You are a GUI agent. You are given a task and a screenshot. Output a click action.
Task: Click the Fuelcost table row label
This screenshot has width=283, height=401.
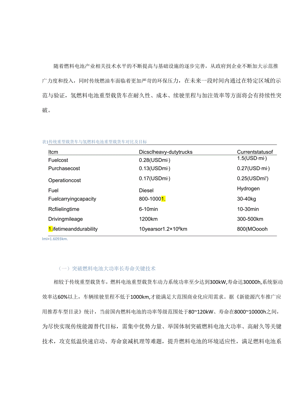tap(58, 160)
